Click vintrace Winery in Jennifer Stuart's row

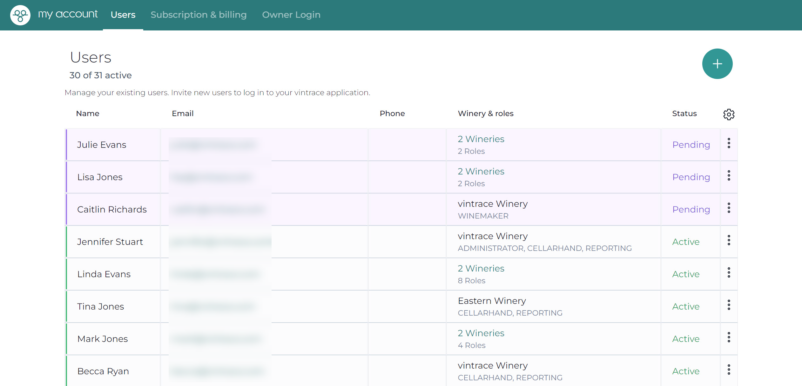tap(493, 236)
